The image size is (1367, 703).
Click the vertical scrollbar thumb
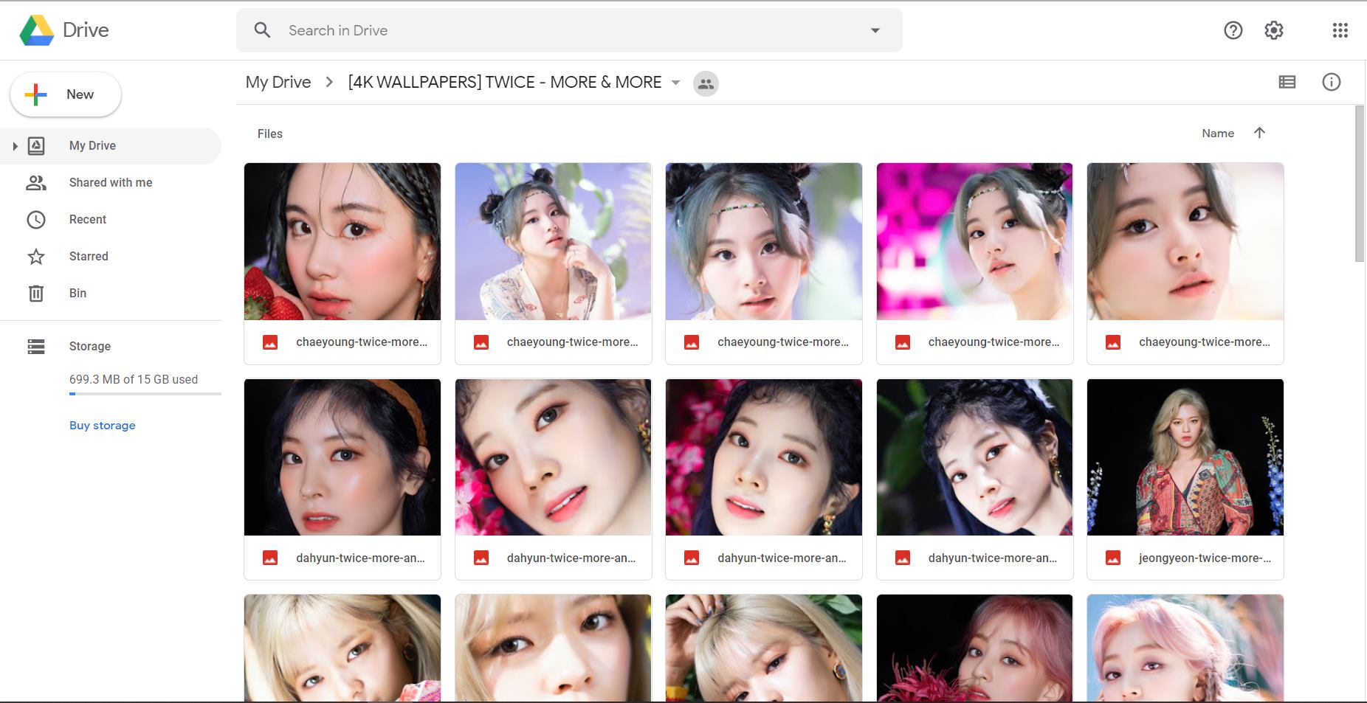(1360, 183)
